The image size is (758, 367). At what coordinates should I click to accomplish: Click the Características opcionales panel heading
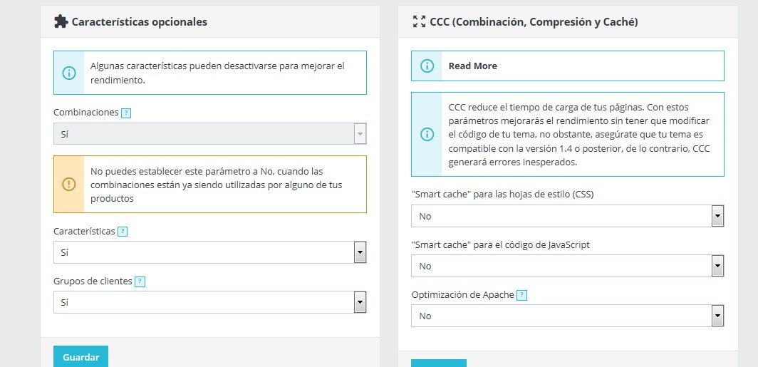pos(140,21)
